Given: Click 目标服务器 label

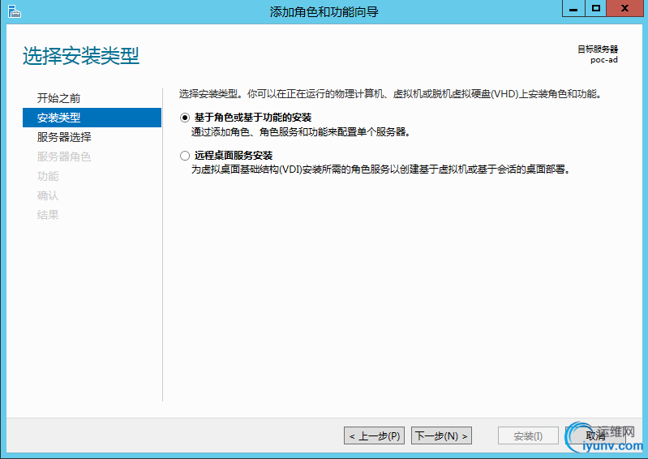Looking at the screenshot, I should coord(598,49).
